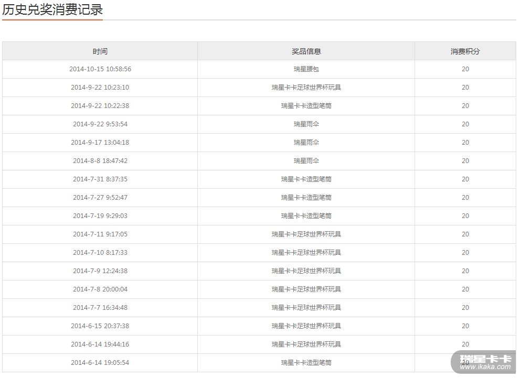Screen dimensions: 521x378
Task: Click 瑞星卡卡造型笔筒 in the 2014-7-31 8:37:35 row
Action: tap(306, 179)
